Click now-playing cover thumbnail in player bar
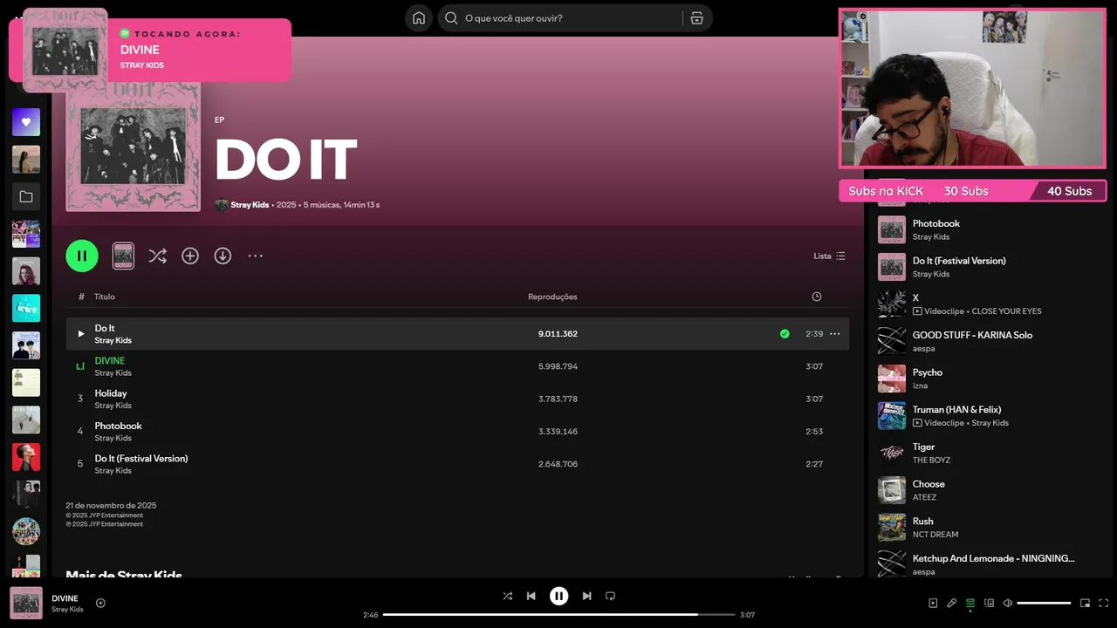 coord(26,603)
